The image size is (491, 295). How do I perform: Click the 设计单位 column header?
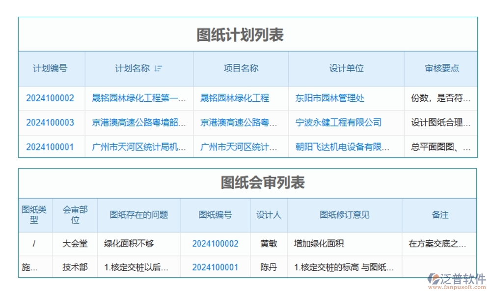(x=347, y=69)
